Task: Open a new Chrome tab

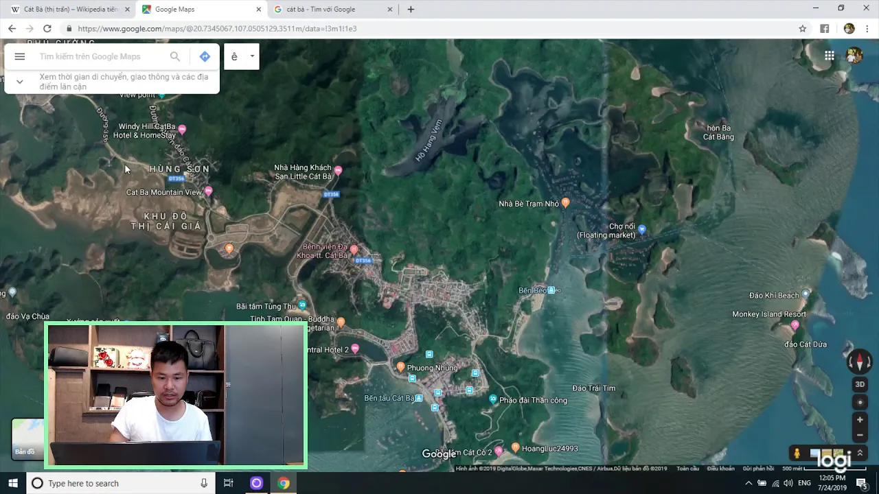Action: click(x=411, y=10)
